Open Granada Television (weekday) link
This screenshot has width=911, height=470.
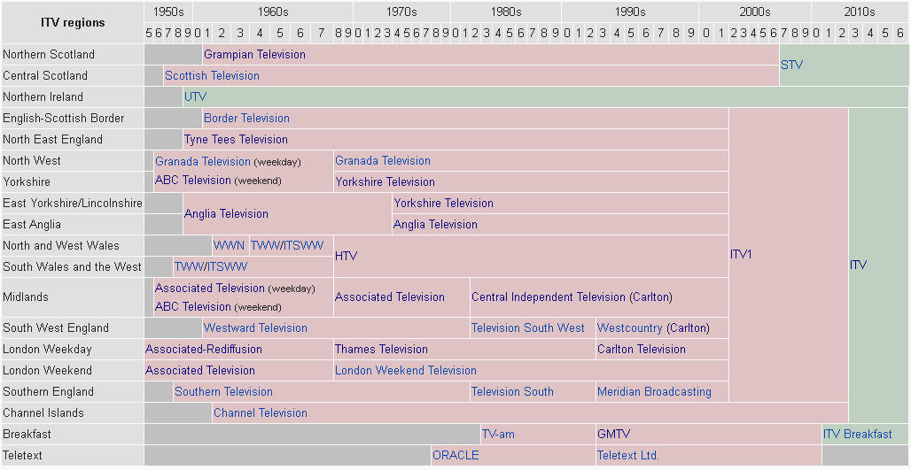(x=203, y=161)
